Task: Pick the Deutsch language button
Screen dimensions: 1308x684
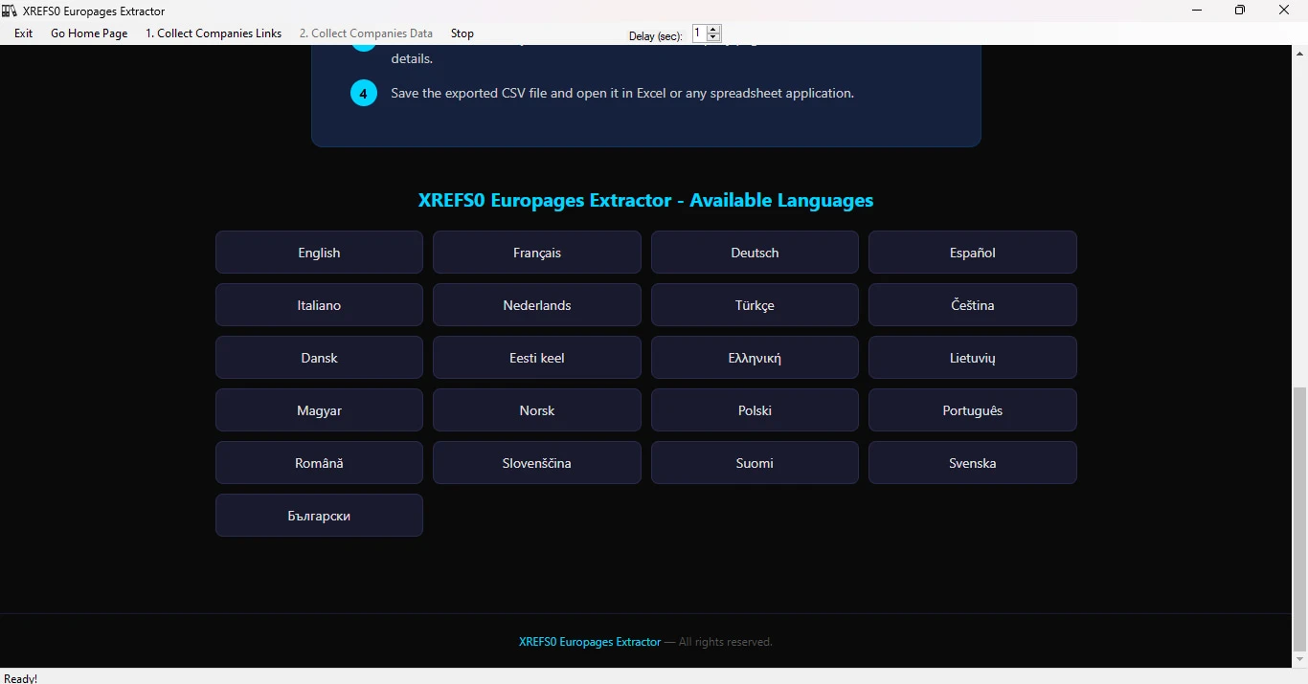Action: point(755,253)
